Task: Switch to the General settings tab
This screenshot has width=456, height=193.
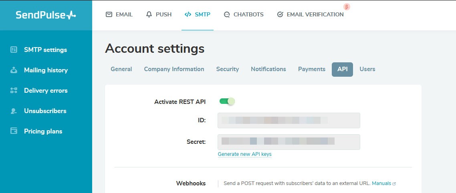Action: click(x=121, y=69)
